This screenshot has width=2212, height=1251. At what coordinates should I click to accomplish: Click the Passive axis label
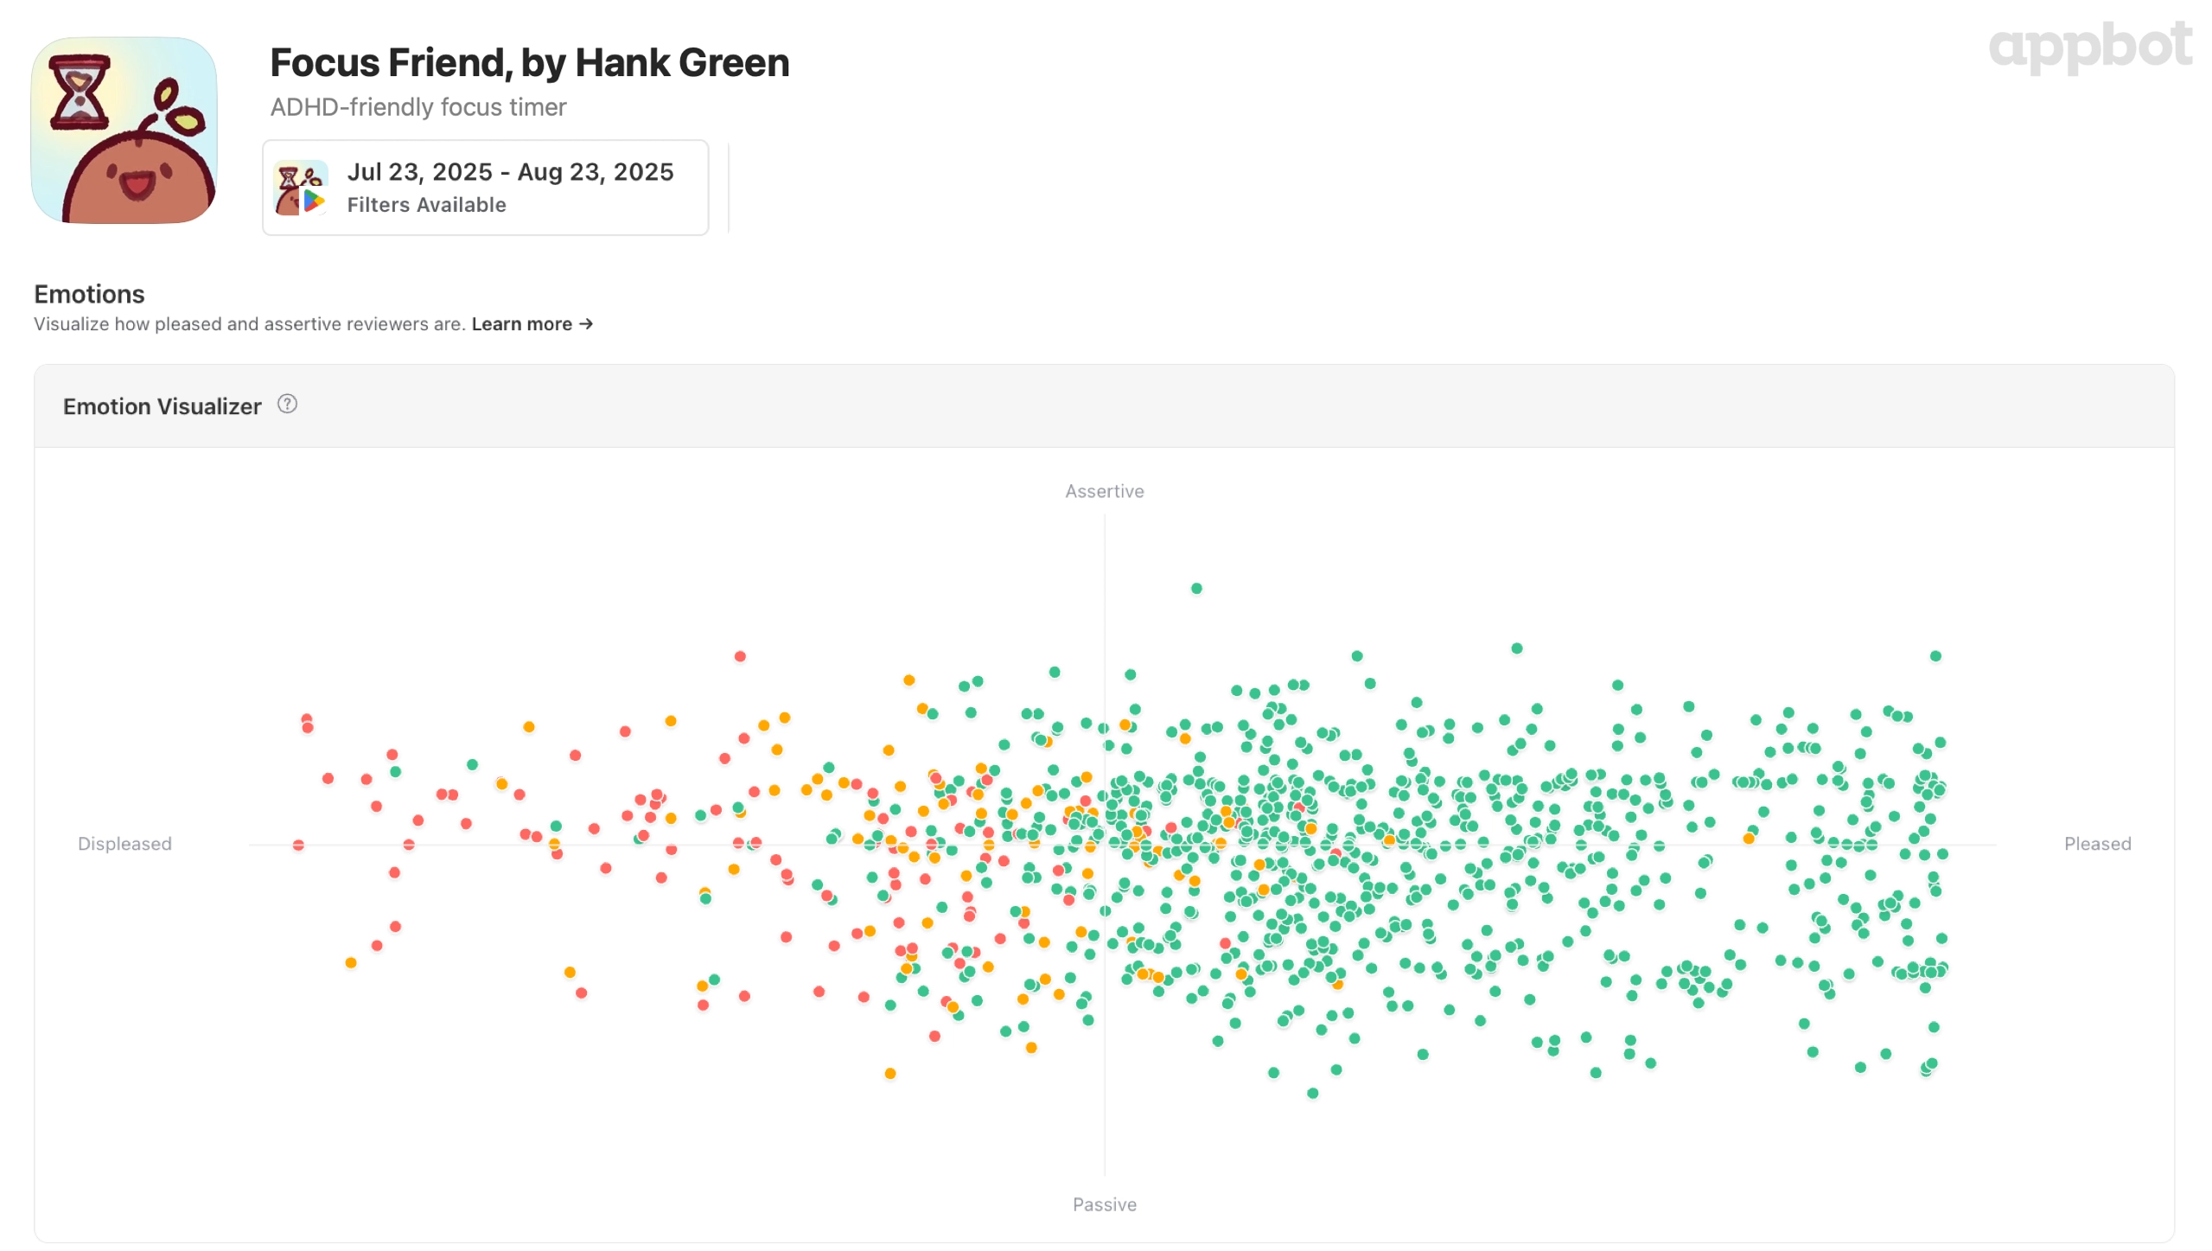1104,1203
